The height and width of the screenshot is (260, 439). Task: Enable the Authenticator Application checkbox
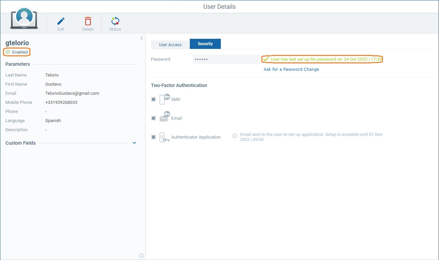(x=153, y=137)
